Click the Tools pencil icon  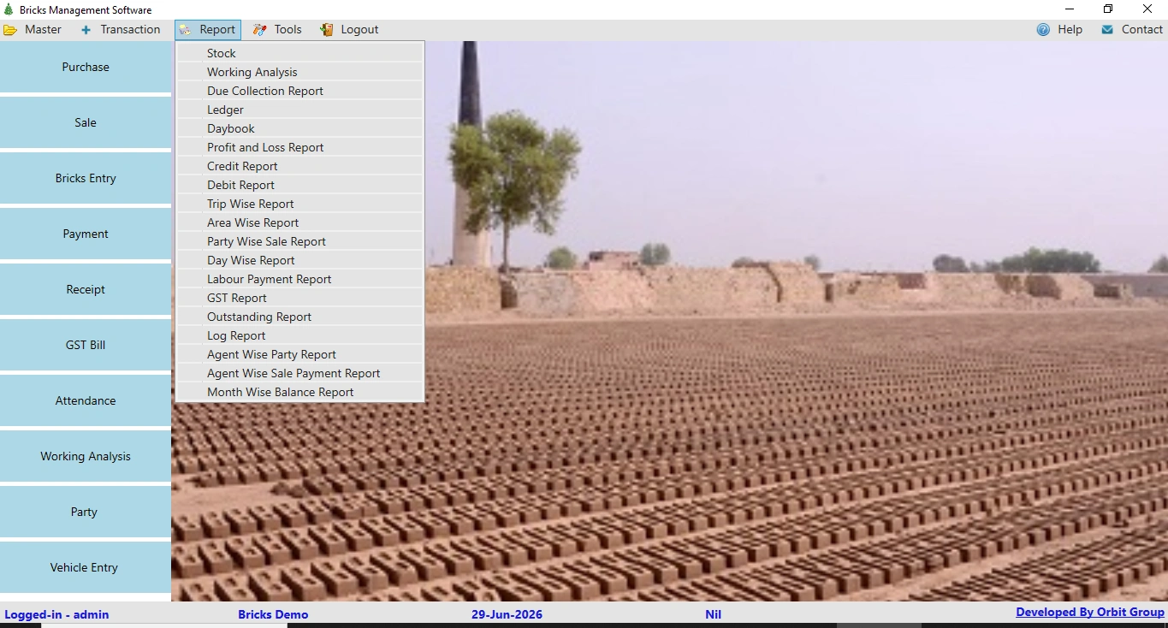pos(260,30)
